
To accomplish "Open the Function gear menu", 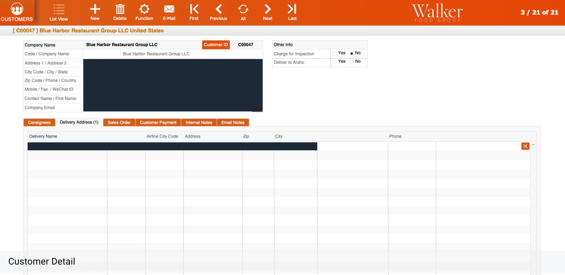I will pyautogui.click(x=144, y=12).
